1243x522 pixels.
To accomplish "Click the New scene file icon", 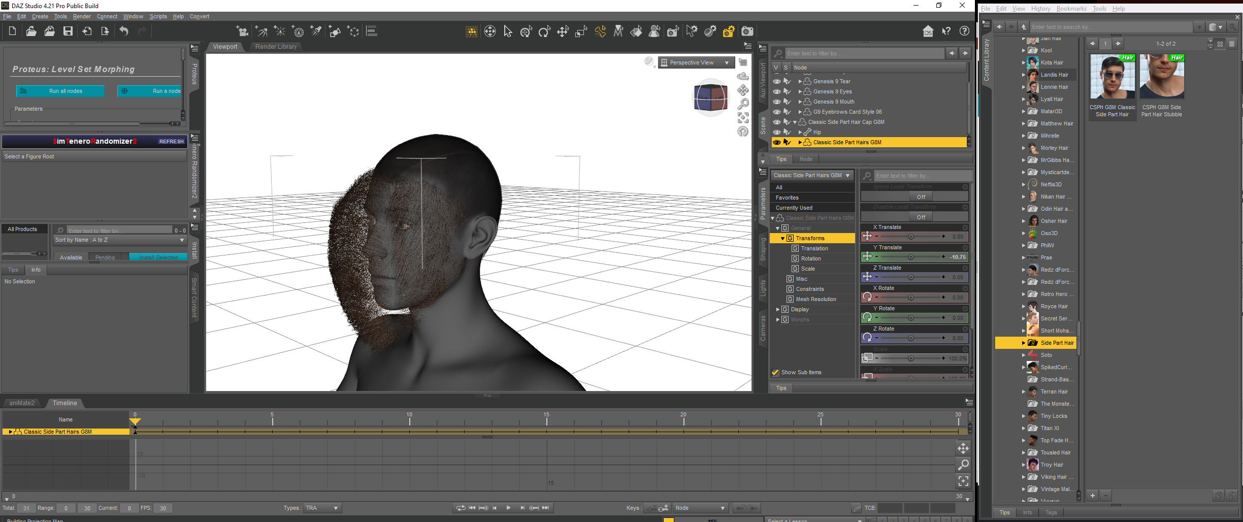I will (x=12, y=31).
